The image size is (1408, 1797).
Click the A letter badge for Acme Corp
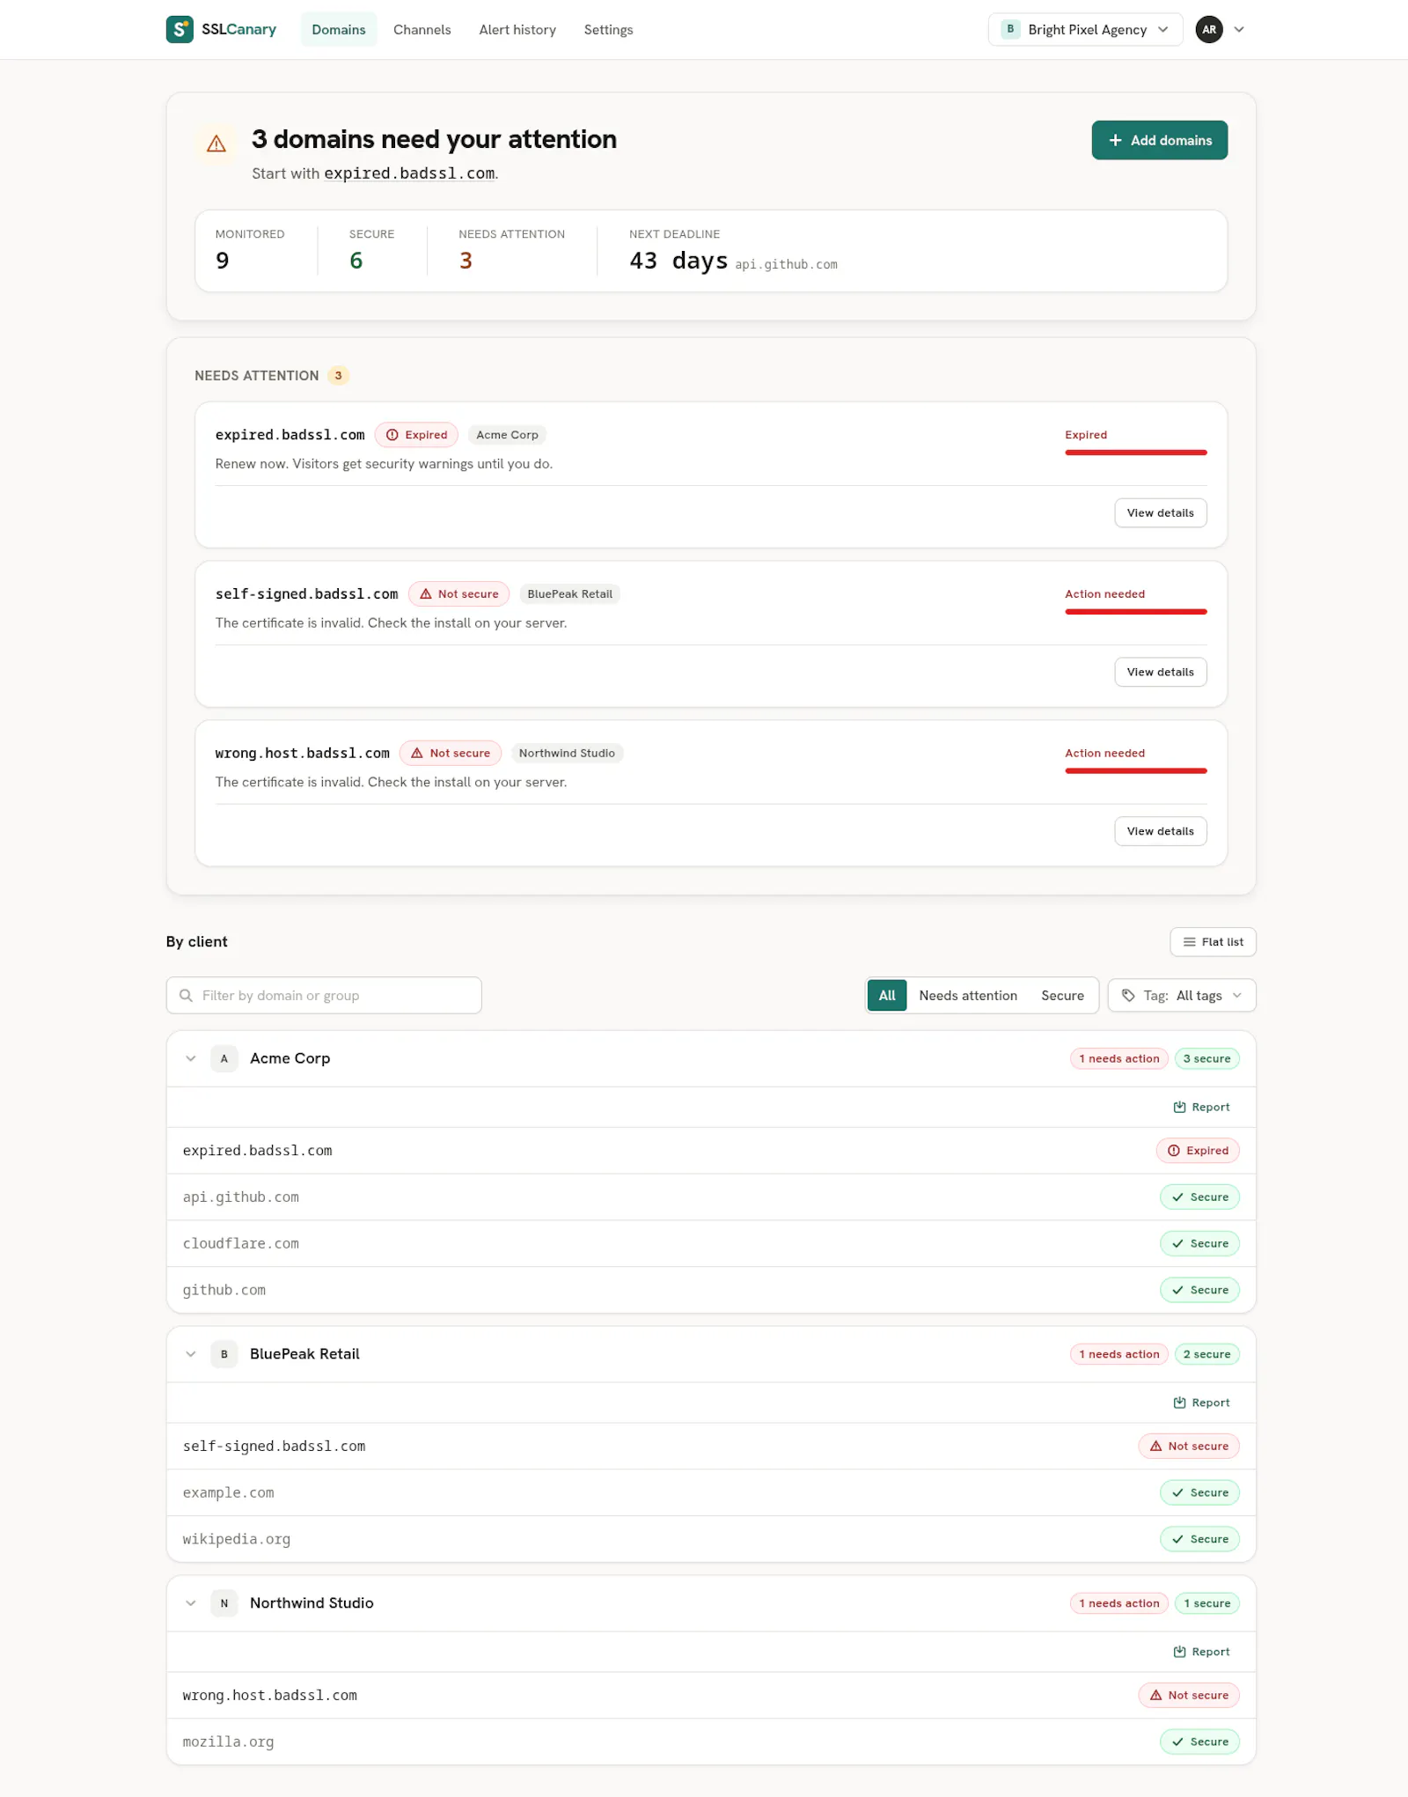tap(224, 1058)
